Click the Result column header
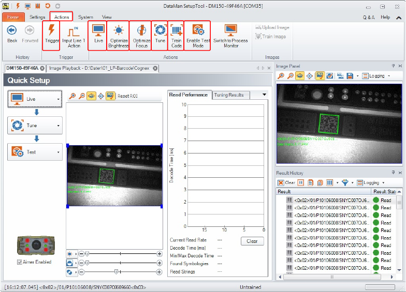The width and height of the screenshot is (406, 292). pyautogui.click(x=324, y=191)
